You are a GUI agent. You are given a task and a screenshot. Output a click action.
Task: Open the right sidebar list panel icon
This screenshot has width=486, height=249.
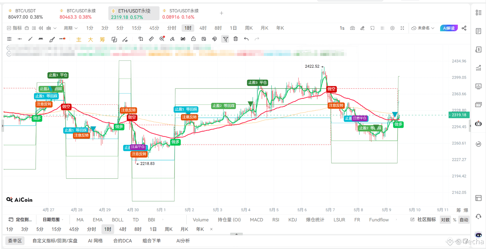(x=478, y=13)
